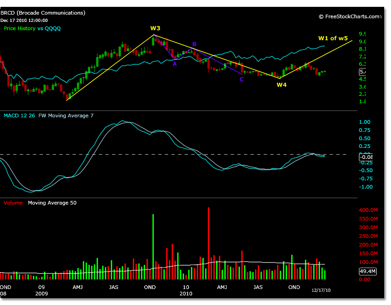Select the purple B wave label

(194, 44)
